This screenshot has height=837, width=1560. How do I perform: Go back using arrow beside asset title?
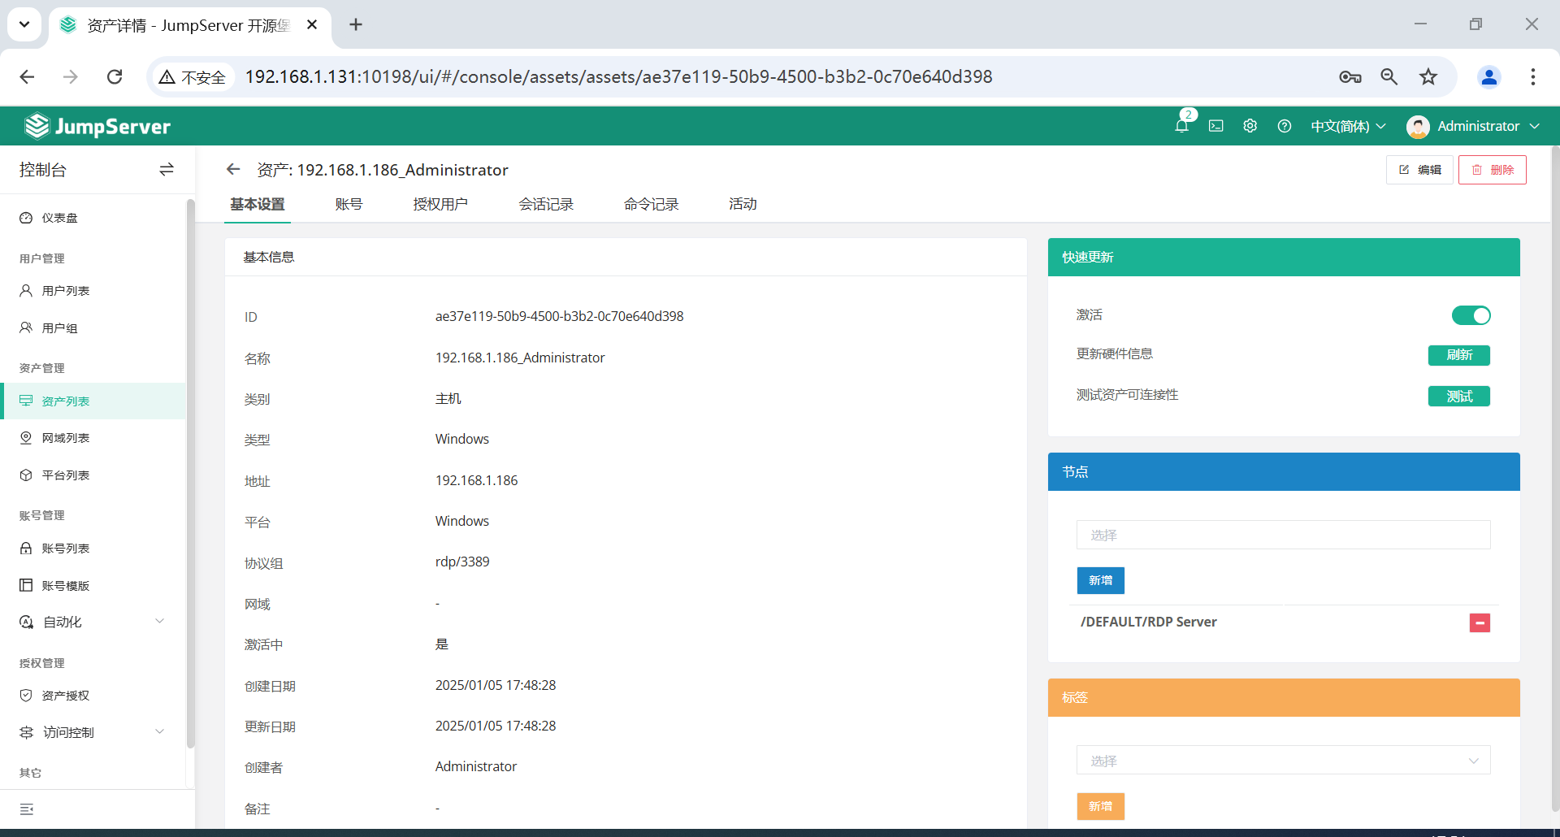point(233,169)
